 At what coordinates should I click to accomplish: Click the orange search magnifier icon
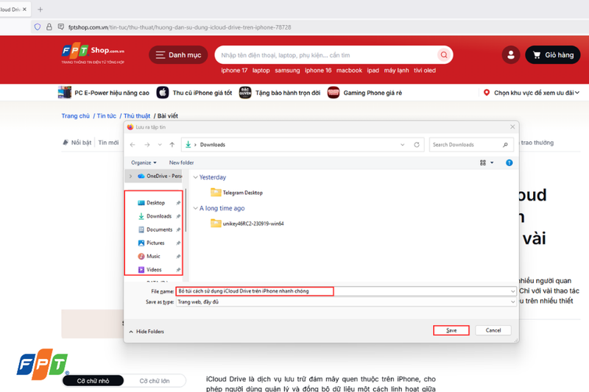coord(444,54)
